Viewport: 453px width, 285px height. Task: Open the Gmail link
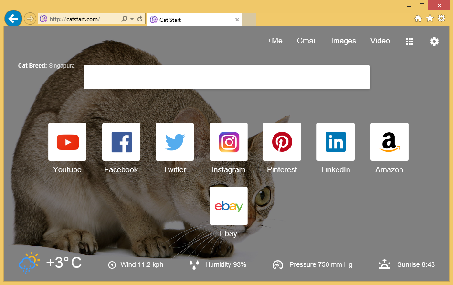point(307,41)
